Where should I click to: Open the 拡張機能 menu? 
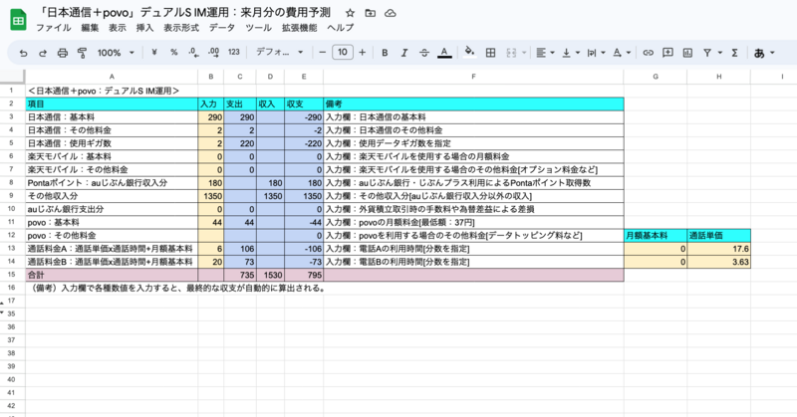300,28
